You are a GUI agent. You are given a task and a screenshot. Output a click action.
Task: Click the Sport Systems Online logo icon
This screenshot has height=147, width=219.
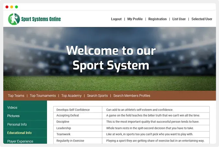[14, 19]
